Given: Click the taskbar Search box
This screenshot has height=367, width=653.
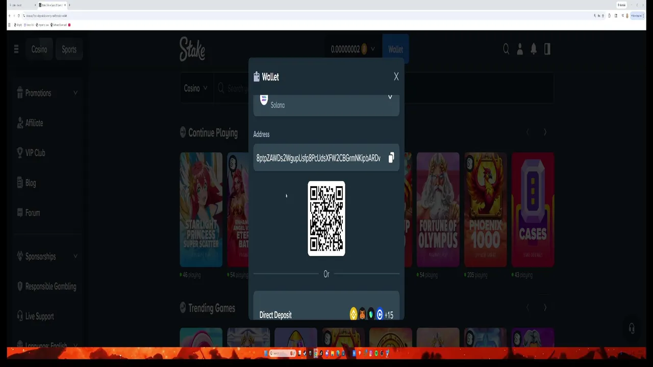Looking at the screenshot, I should pyautogui.click(x=283, y=353).
